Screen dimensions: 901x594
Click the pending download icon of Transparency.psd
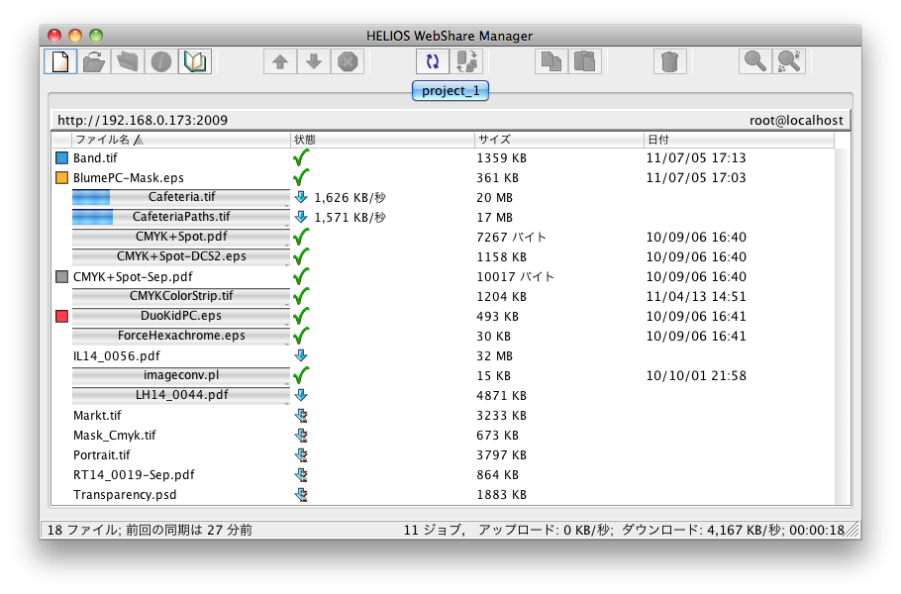301,495
